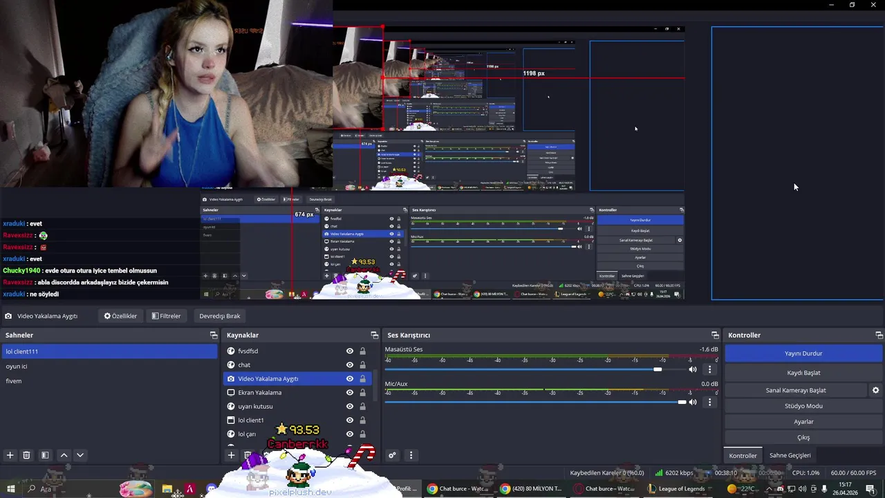Select the lol client111 scene
Viewport: 885px width, 498px height.
(x=109, y=351)
